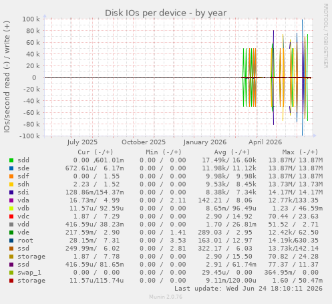This screenshot has width=332, height=304.
Task: Click storage maximum value '70.82 / 24.28'
Action: pos(293,257)
